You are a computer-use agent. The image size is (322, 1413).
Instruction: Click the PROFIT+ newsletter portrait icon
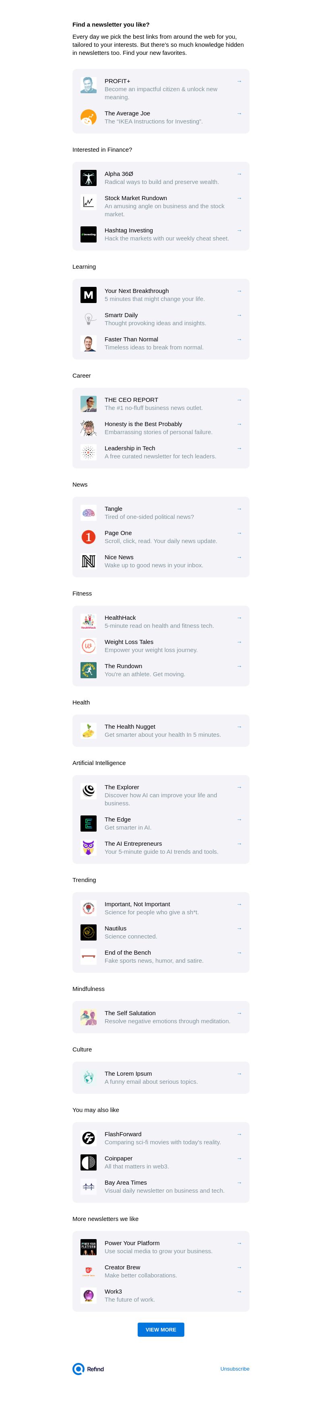(x=88, y=85)
